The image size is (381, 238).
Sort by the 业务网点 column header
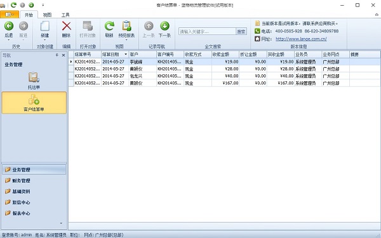coord(336,55)
